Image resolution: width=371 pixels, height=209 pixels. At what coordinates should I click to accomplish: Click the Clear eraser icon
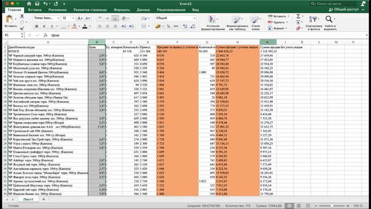(298, 28)
